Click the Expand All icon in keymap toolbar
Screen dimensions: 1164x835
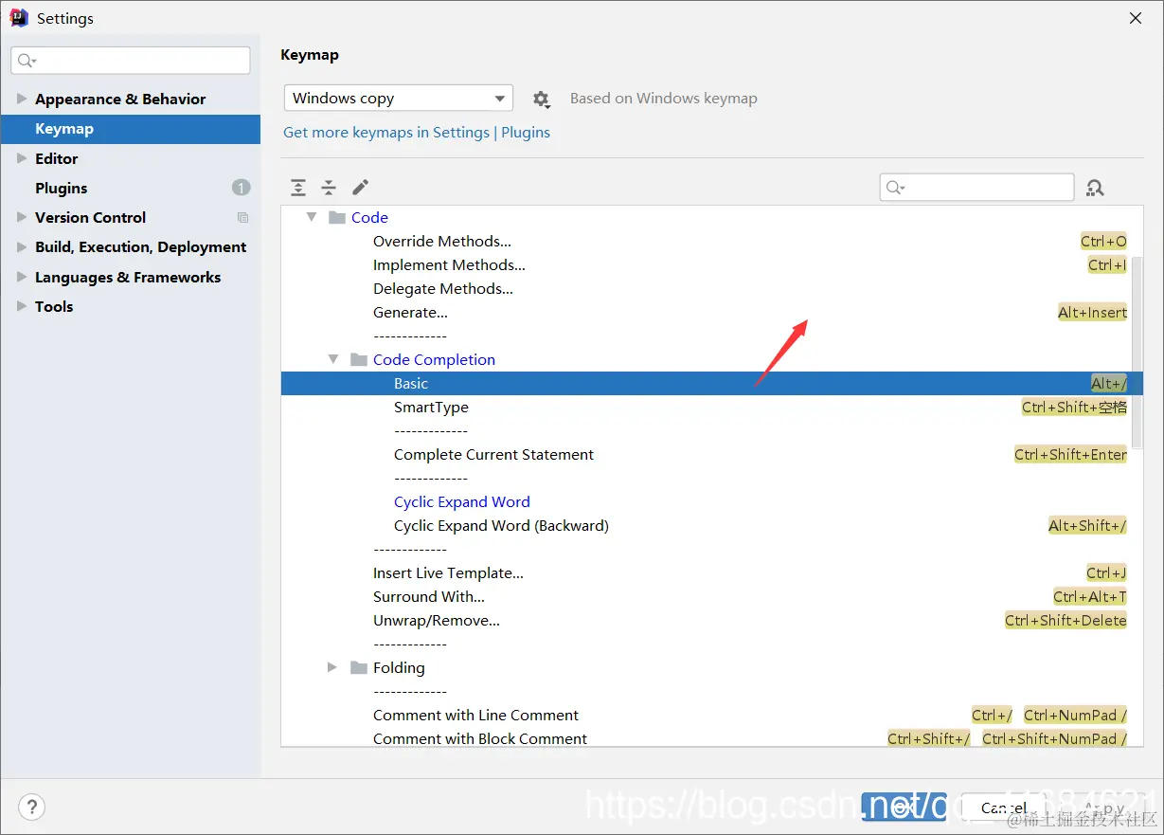(298, 188)
